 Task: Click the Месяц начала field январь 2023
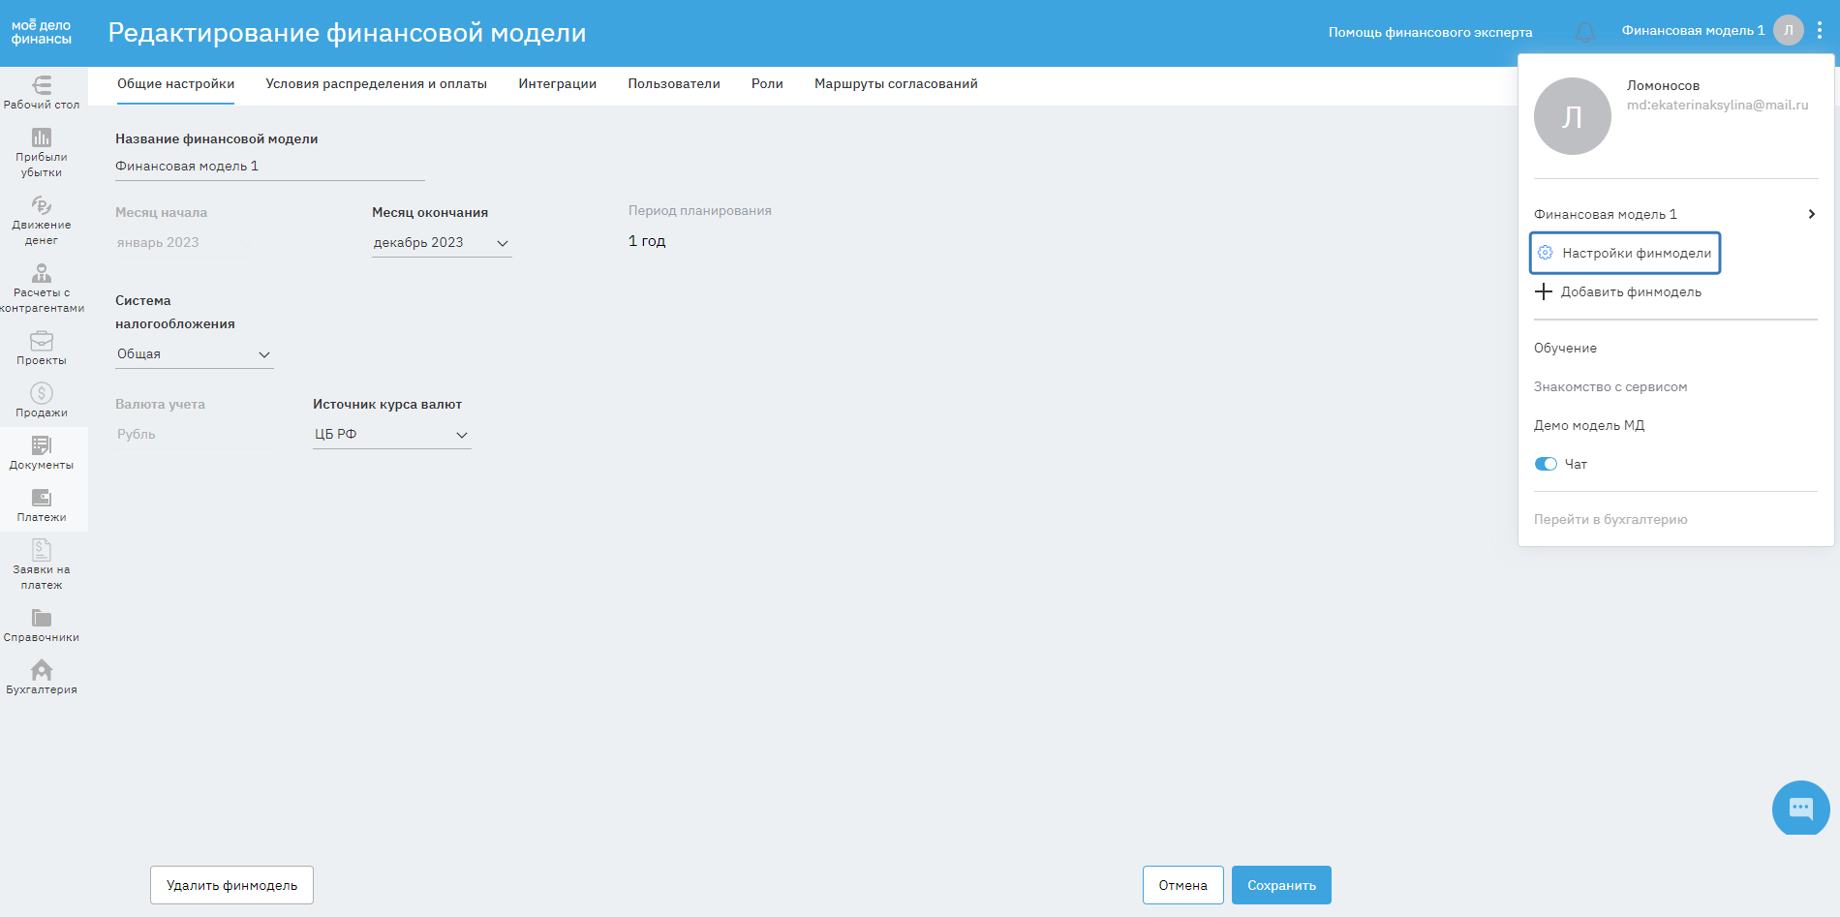pos(183,243)
